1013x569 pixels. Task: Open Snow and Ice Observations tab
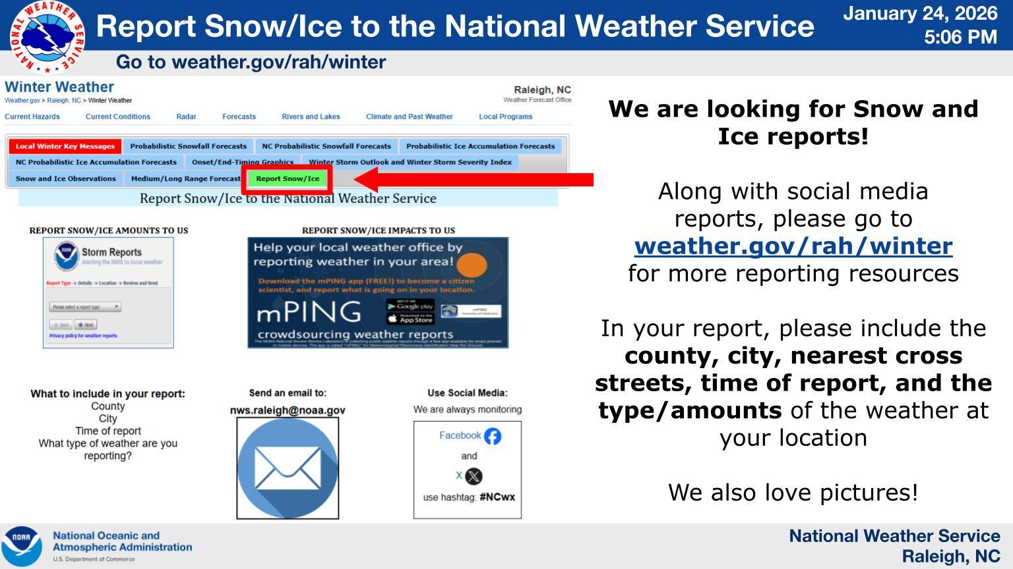click(66, 178)
